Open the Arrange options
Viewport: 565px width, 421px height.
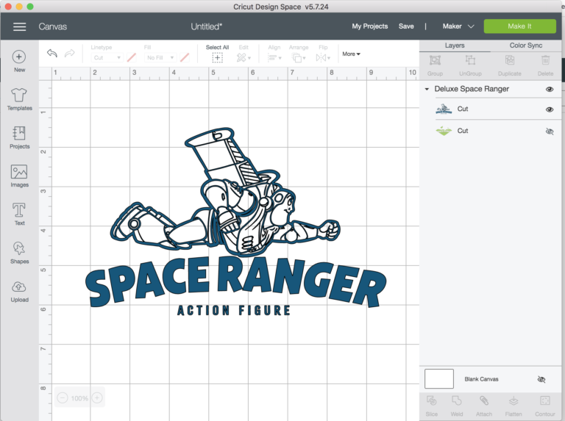pyautogui.click(x=299, y=57)
